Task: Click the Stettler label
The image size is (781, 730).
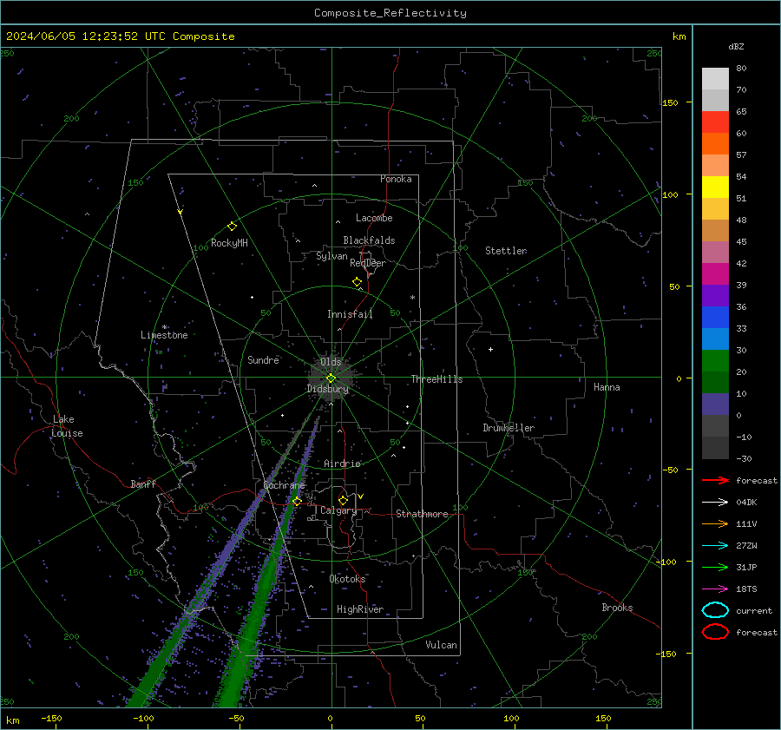Action: (x=506, y=251)
